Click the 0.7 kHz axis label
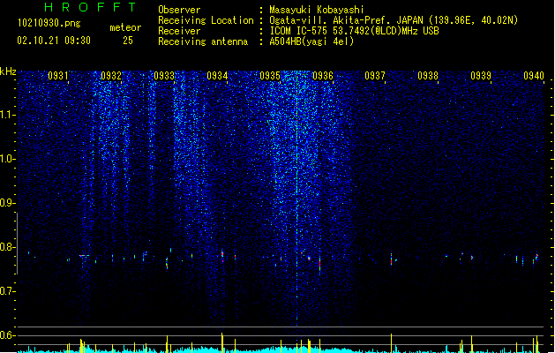 pyautogui.click(x=7, y=291)
